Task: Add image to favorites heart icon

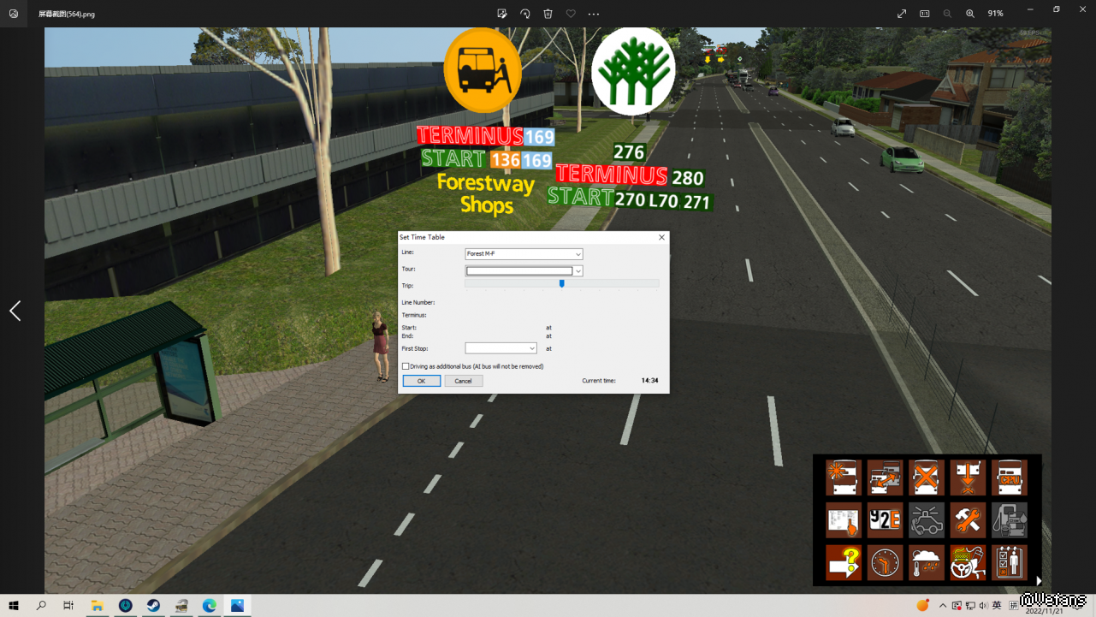Action: pyautogui.click(x=571, y=14)
